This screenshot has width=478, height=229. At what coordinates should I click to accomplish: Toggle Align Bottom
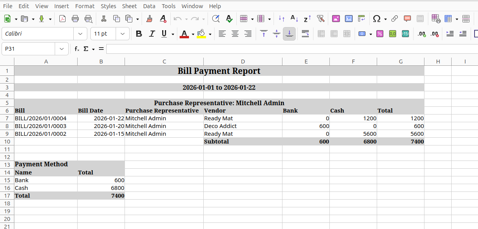tap(289, 34)
